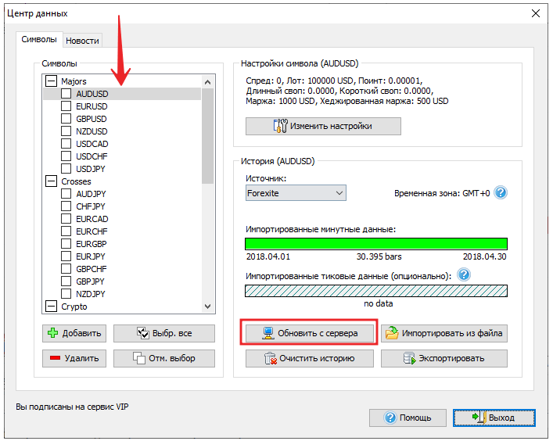
Task: Switch to the Новости tab
Action: 82,41
